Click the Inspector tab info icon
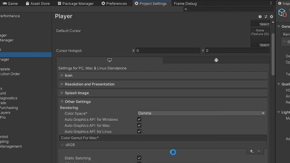The height and width of the screenshot is (163, 290). 280,3
